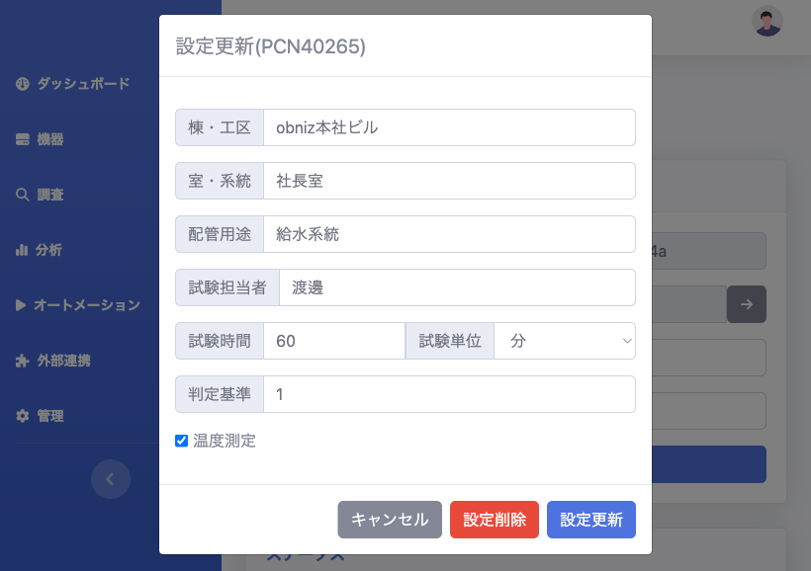Click the dashboard gauge icon in sidebar
Image resolution: width=811 pixels, height=571 pixels.
[23, 84]
